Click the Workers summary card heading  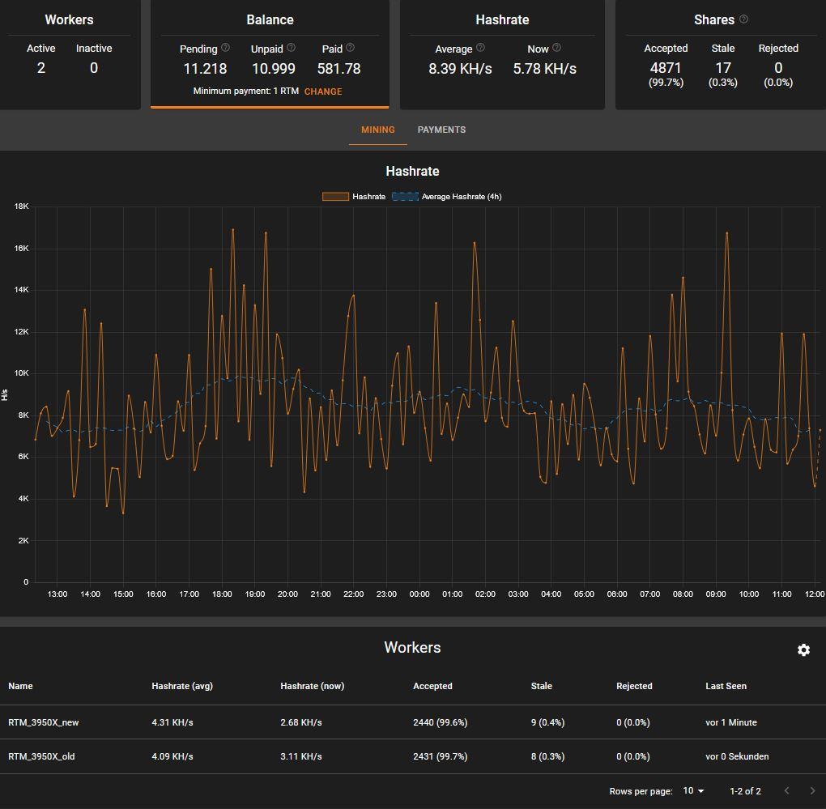click(x=69, y=19)
